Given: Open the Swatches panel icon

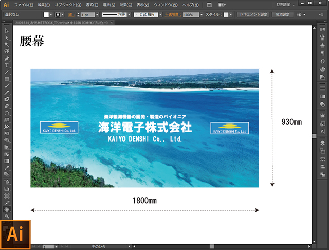Looking at the screenshot, I should pos(322,30).
